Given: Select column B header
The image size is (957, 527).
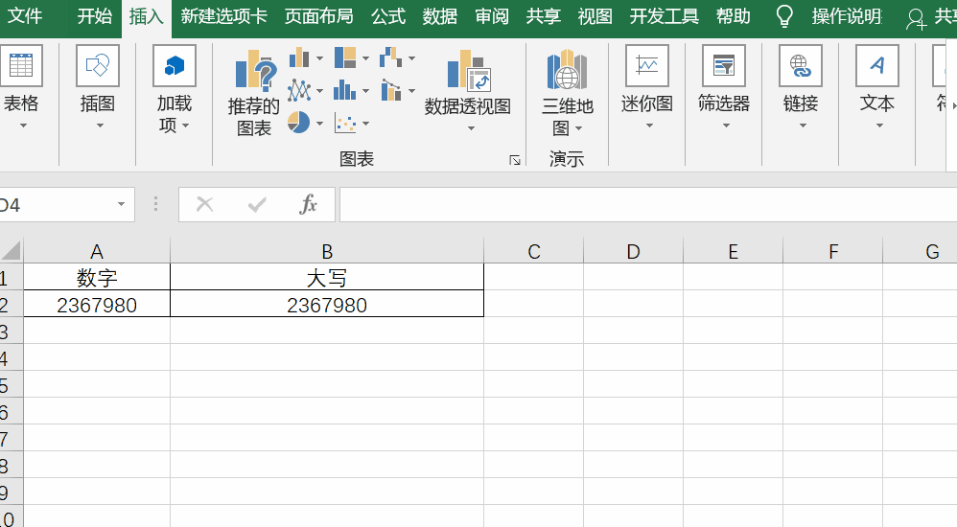Looking at the screenshot, I should (327, 251).
